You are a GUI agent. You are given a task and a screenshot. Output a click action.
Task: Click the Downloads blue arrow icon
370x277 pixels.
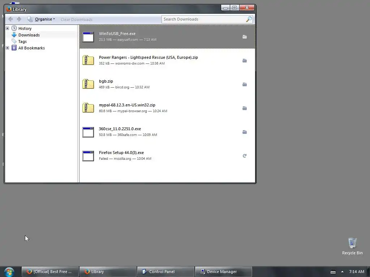[x=14, y=35]
